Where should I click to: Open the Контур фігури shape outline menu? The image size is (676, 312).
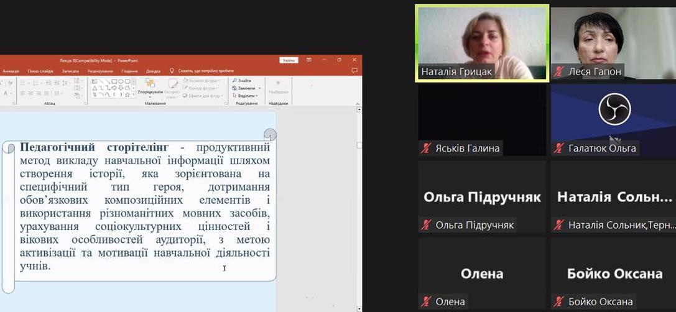point(200,88)
